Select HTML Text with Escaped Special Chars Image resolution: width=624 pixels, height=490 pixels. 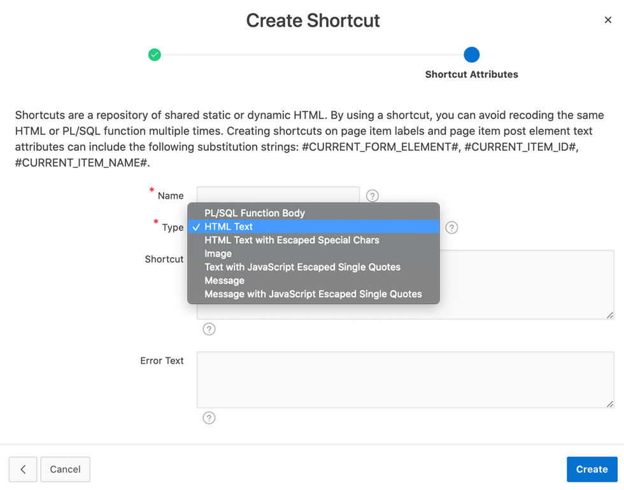pos(292,240)
